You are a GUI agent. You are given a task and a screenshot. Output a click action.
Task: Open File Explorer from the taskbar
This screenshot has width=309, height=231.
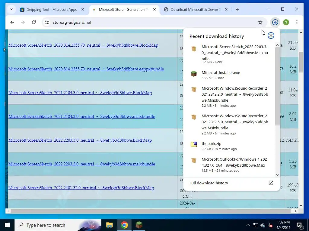click(x=109, y=225)
